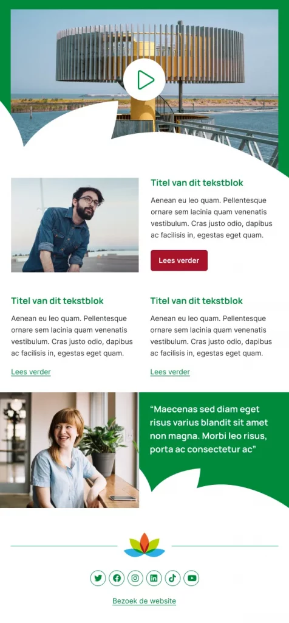Screen dimensions: 289x623
Task: Open the TikTok social icon
Action: point(172,578)
